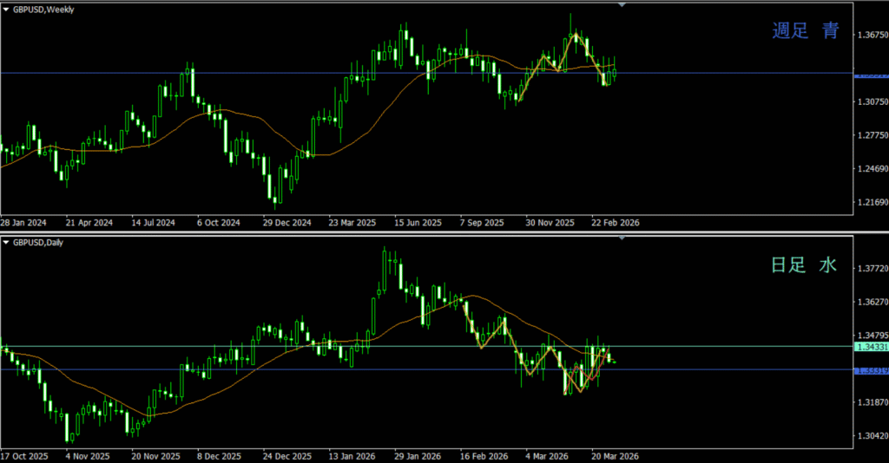Click the GBPUSD,Daily chart title text

(x=40, y=244)
